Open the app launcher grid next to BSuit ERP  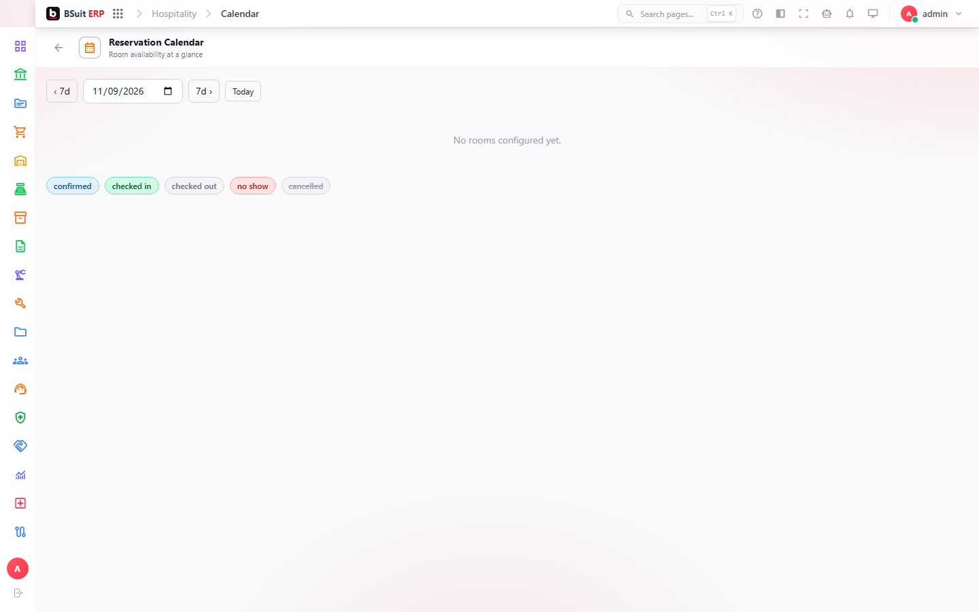click(x=118, y=14)
